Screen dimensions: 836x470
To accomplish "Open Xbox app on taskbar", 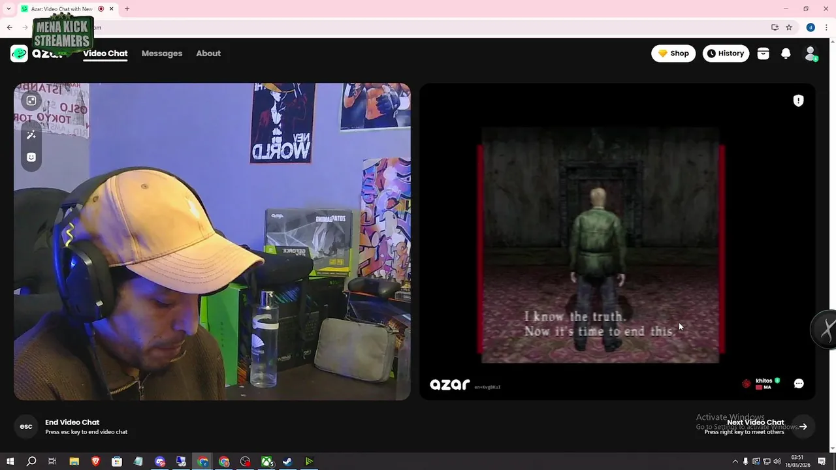I will click(266, 462).
